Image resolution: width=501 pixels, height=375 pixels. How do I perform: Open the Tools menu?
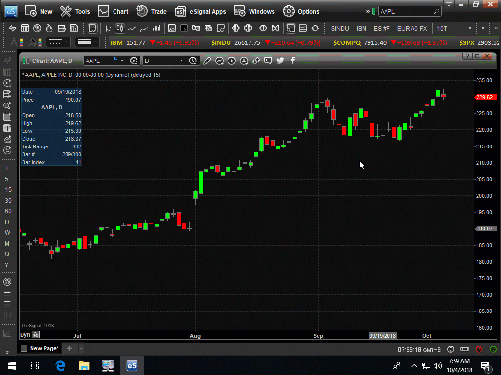(75, 12)
